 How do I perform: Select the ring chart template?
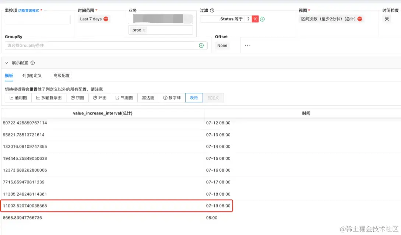(x=100, y=98)
